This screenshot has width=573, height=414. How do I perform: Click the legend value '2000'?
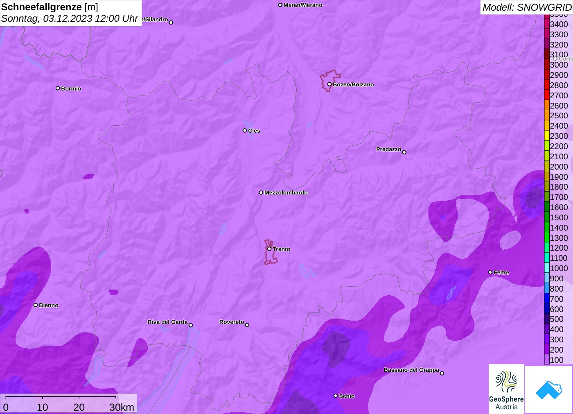pyautogui.click(x=559, y=167)
